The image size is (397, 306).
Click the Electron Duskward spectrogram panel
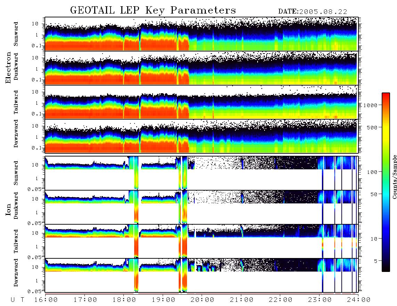click(202, 68)
